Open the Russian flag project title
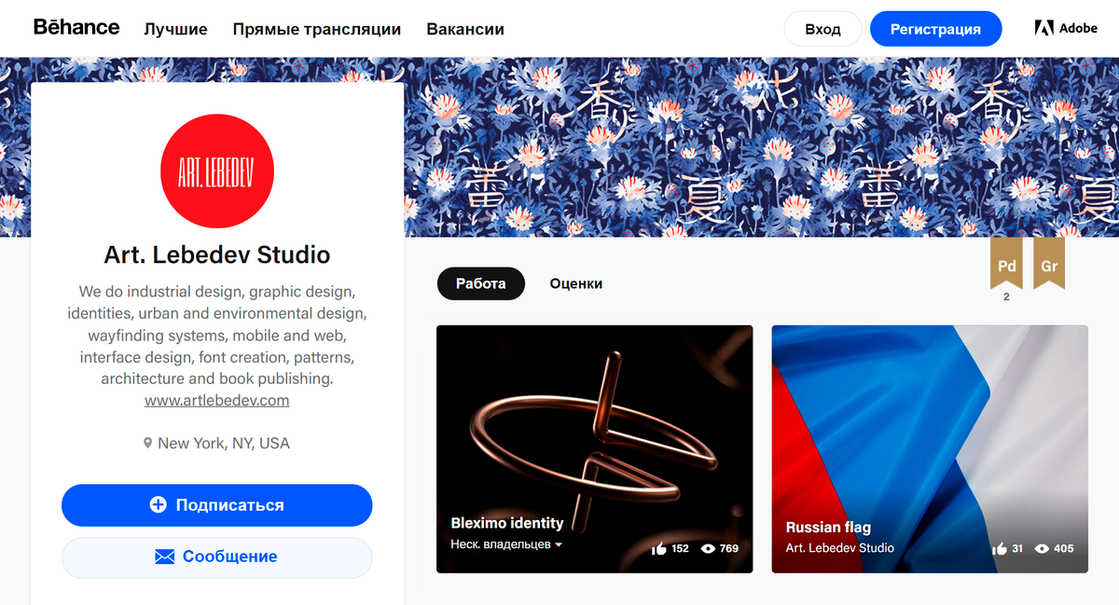This screenshot has width=1119, height=605. click(828, 527)
